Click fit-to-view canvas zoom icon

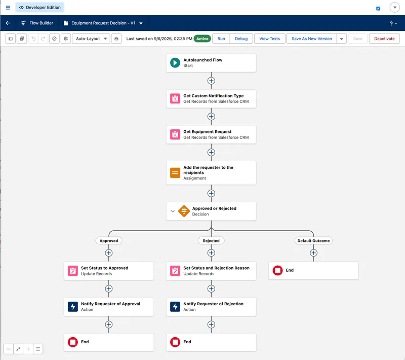pos(18,349)
